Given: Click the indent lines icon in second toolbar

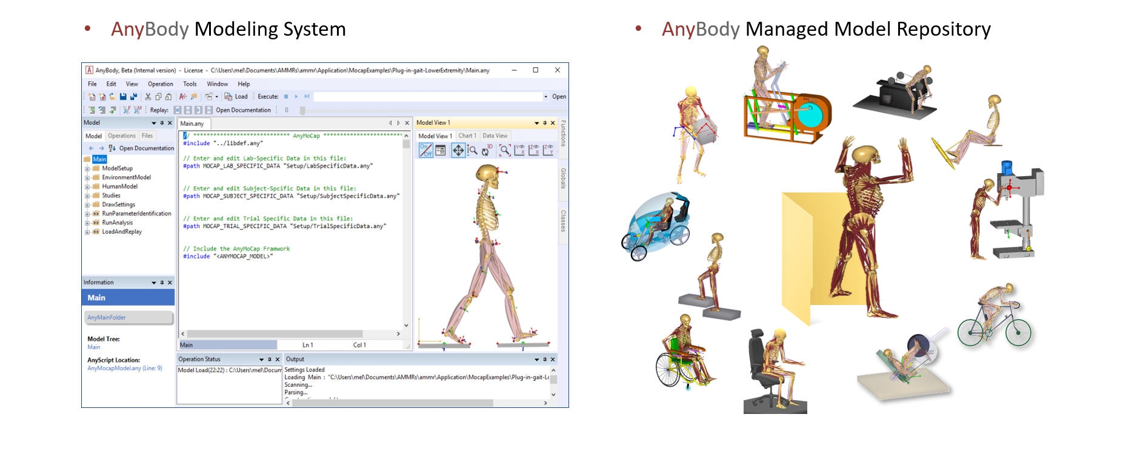Looking at the screenshot, I should coord(92,110).
